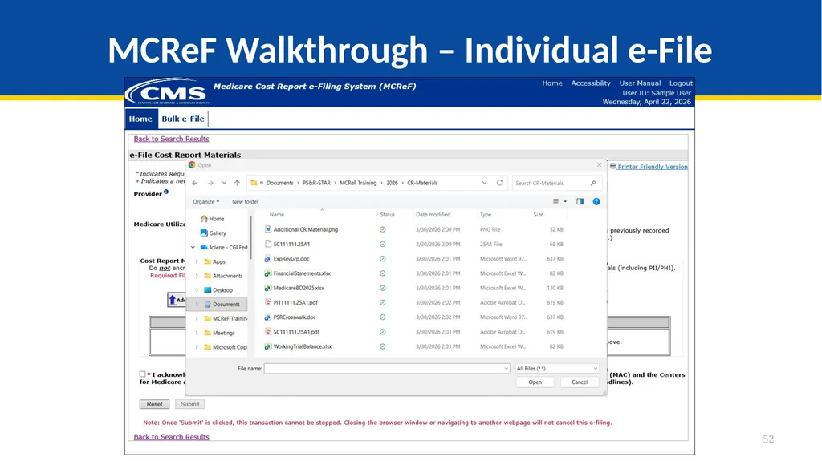The width and height of the screenshot is (822, 461).
Task: Open the User Manual link
Action: click(x=640, y=83)
